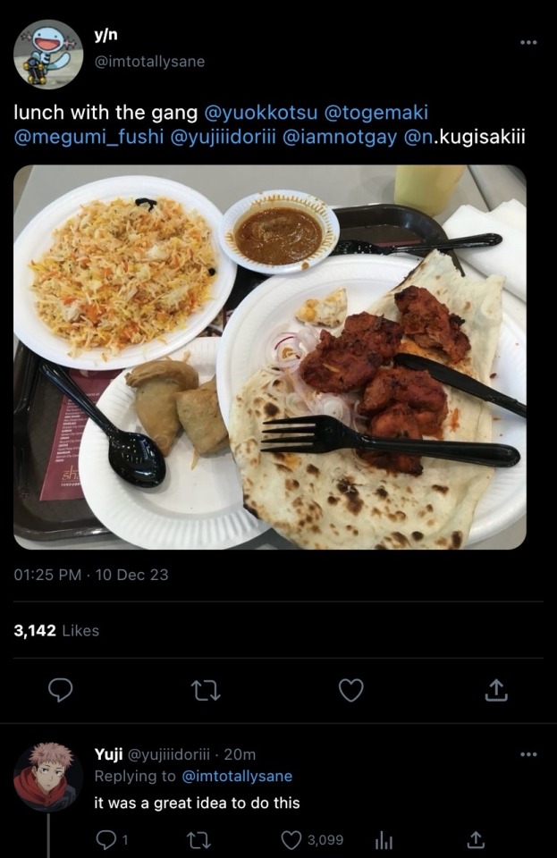Open the @togemaki mention
Viewport: 557px width, 858px height.
coord(376,113)
